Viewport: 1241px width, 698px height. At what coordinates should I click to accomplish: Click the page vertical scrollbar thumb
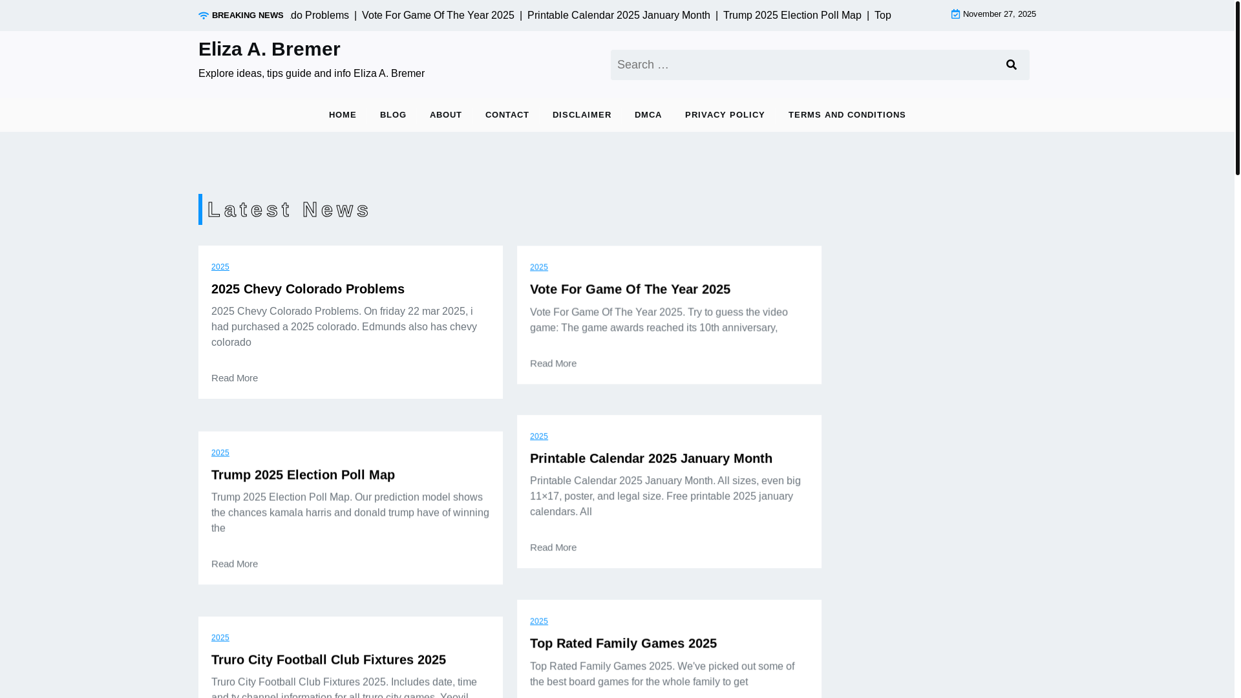(x=1238, y=87)
